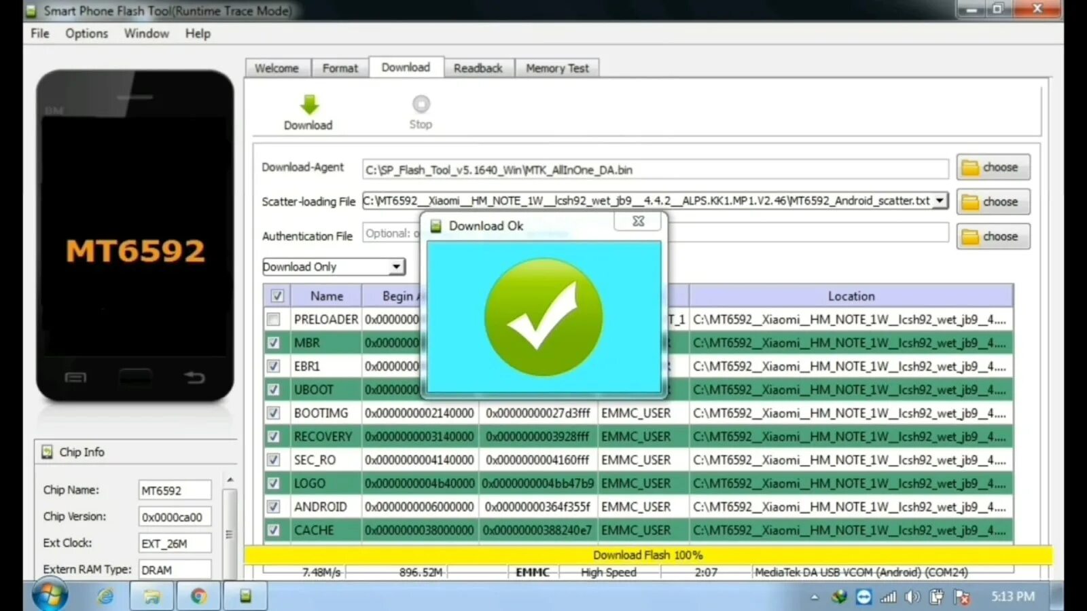Click the Flash Tool taskbar button
The image size is (1087, 611).
coord(245,596)
